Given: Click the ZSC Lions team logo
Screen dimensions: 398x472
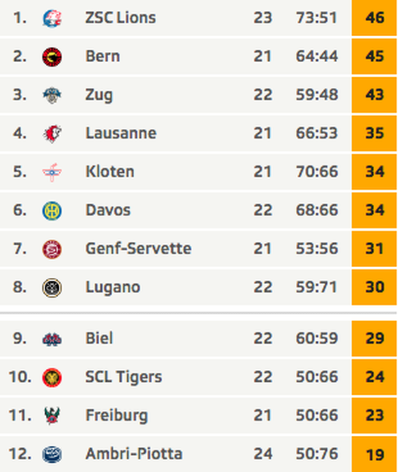Looking at the screenshot, I should pyautogui.click(x=52, y=18).
